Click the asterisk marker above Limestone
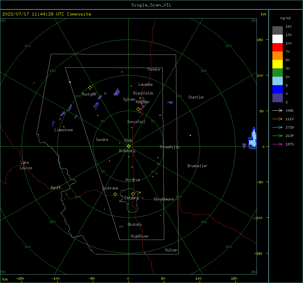This screenshot has height=283, width=303. point(64,127)
